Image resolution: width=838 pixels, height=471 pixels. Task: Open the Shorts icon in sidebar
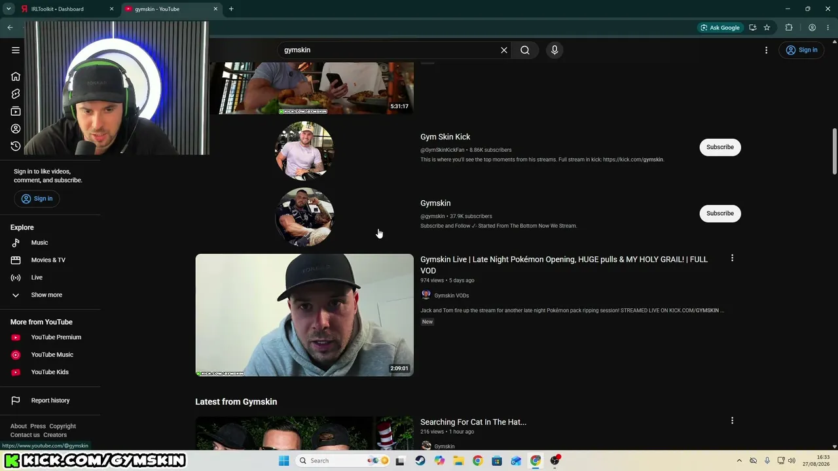16,94
